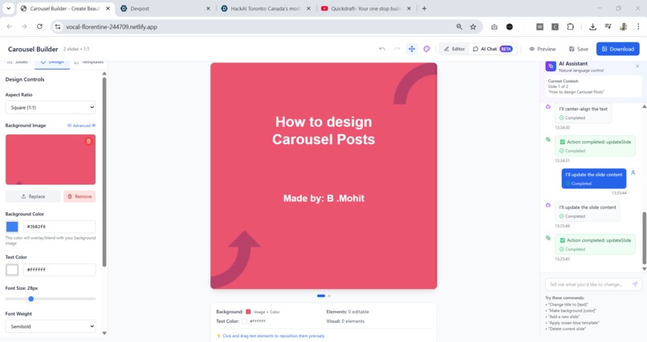Image resolution: width=647 pixels, height=342 pixels.
Task: Delete background image via red trash icon
Action: click(88, 141)
